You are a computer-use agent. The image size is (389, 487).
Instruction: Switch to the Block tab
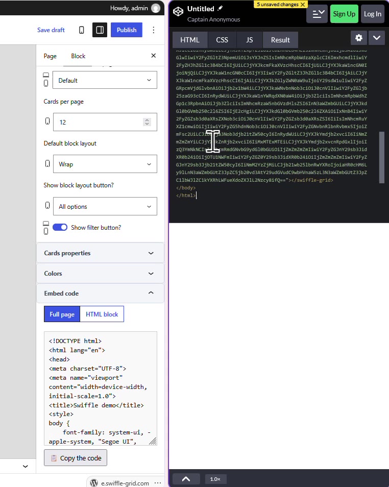pyautogui.click(x=78, y=56)
